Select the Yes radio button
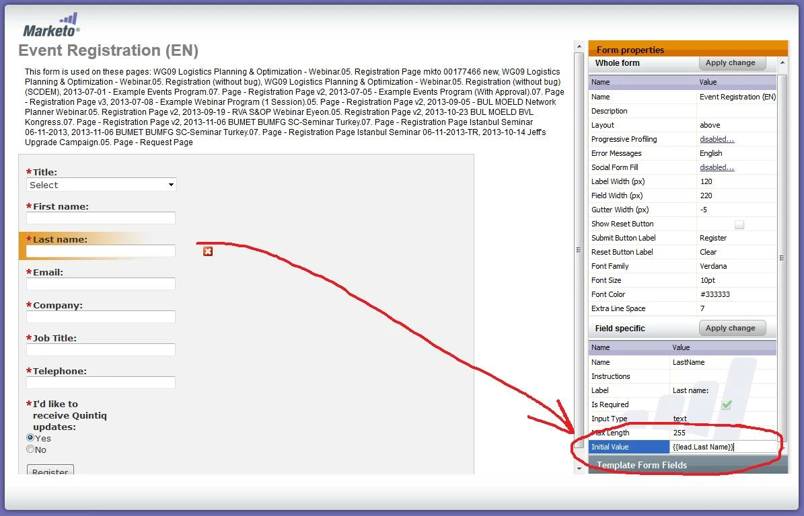This screenshot has width=804, height=516. tap(30, 437)
